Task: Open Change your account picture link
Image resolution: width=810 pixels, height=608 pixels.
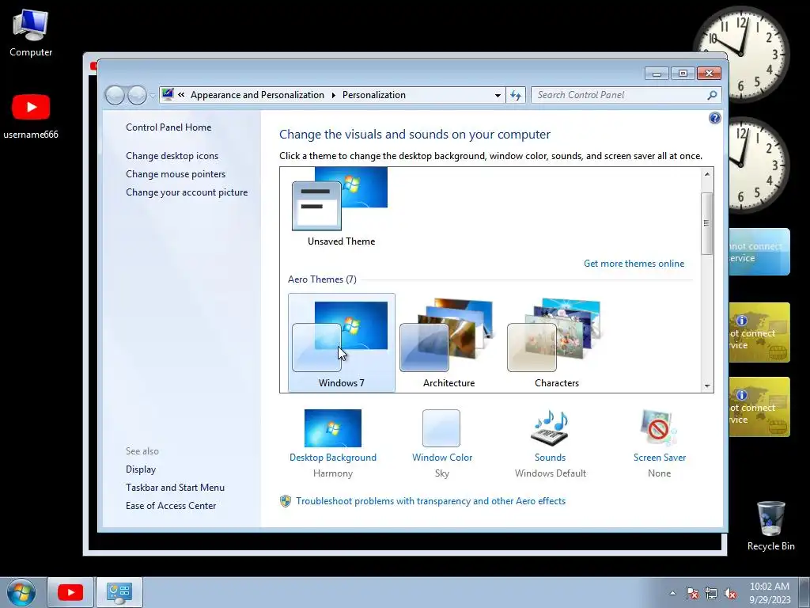Action: [x=187, y=192]
